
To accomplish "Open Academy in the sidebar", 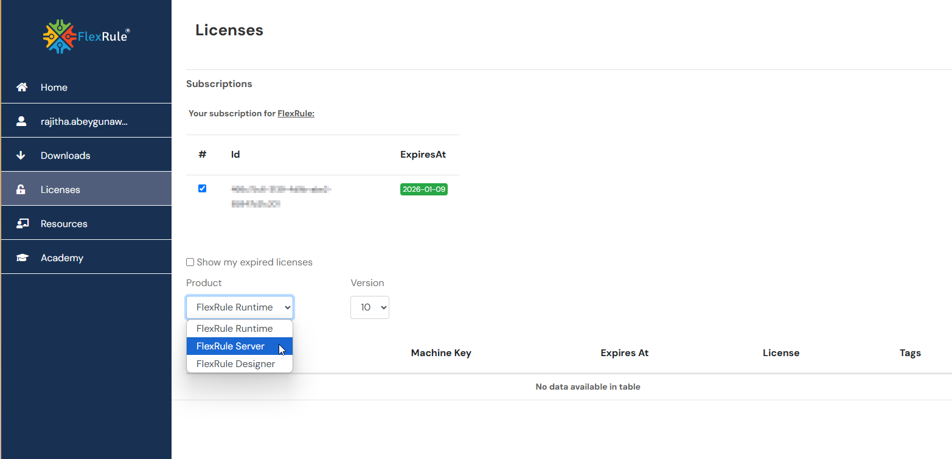I will point(86,258).
